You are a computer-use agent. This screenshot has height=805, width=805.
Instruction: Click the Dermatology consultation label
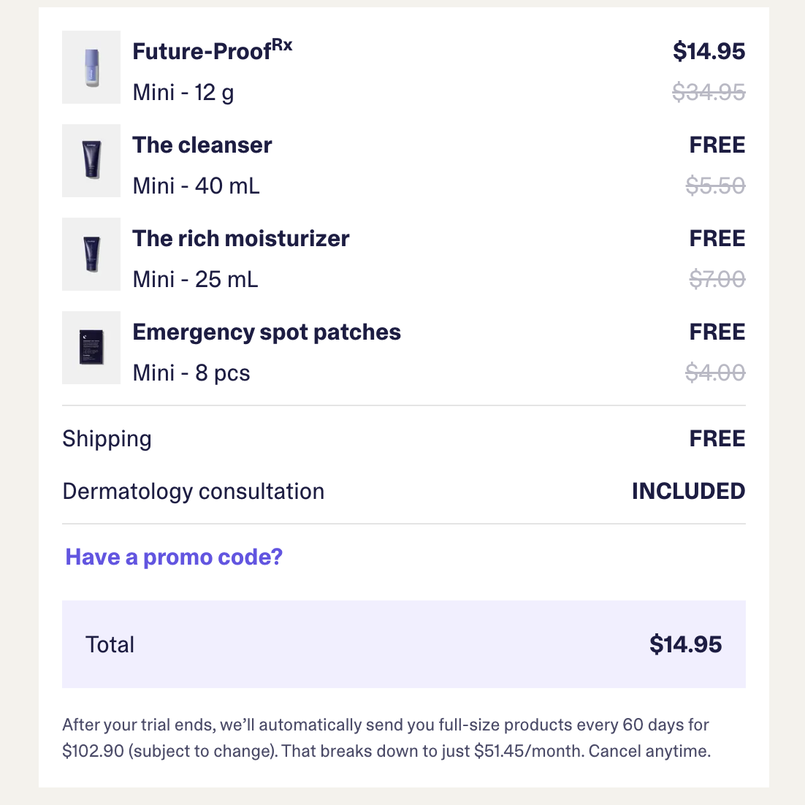pos(194,491)
